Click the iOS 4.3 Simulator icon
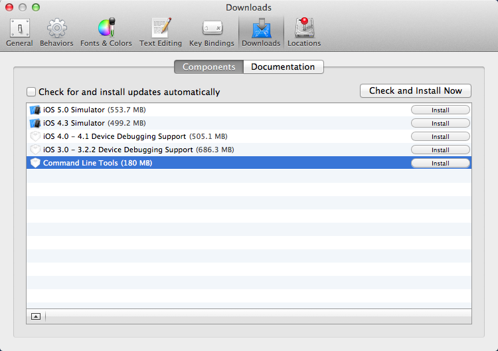The width and height of the screenshot is (498, 351). (x=35, y=124)
